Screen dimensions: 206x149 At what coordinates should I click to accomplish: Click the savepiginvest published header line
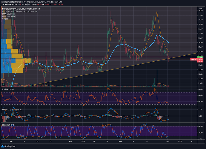32,2
